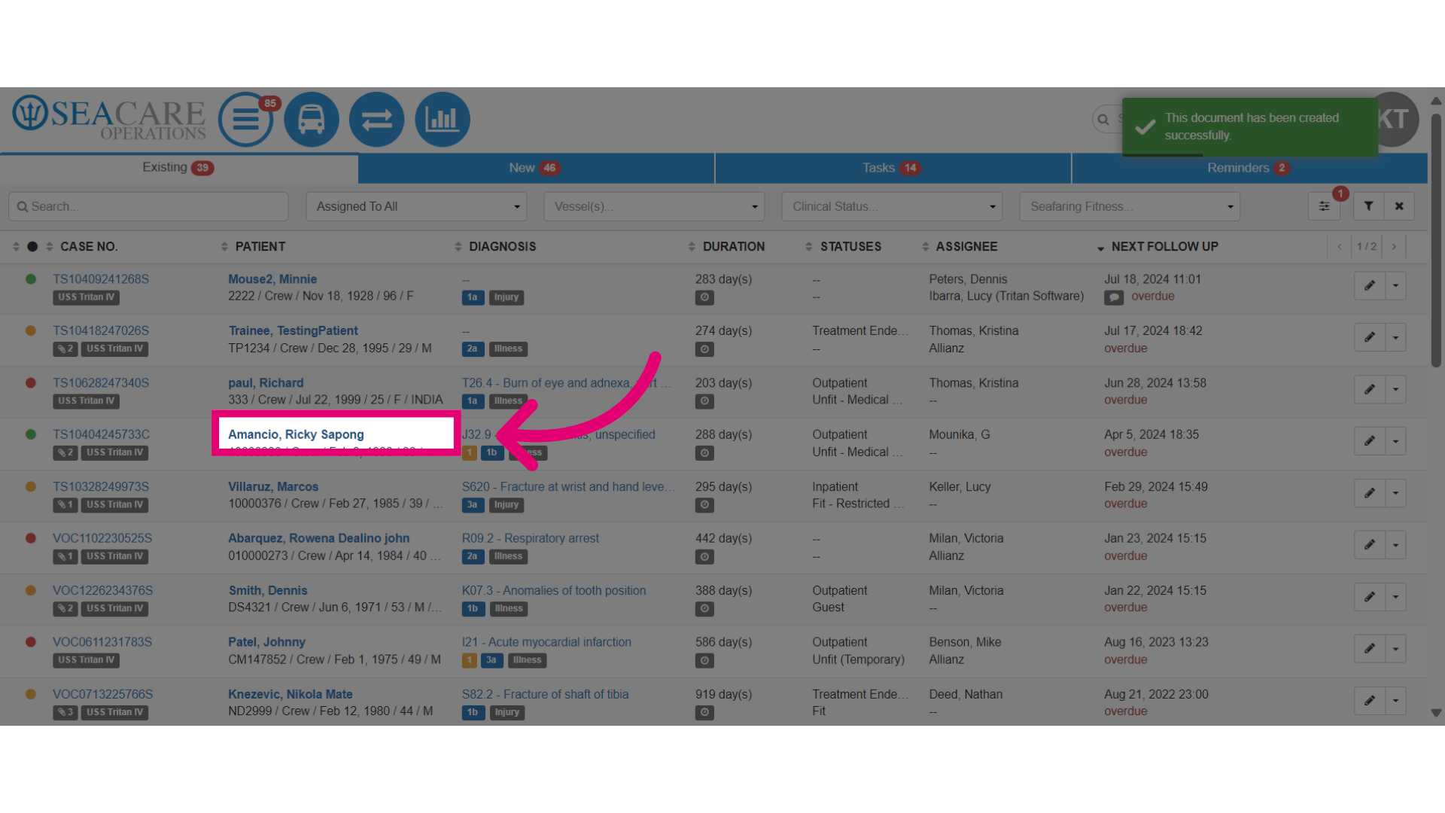The image size is (1445, 813).
Task: Edit Abarquez case with pencil icon
Action: point(1370,545)
